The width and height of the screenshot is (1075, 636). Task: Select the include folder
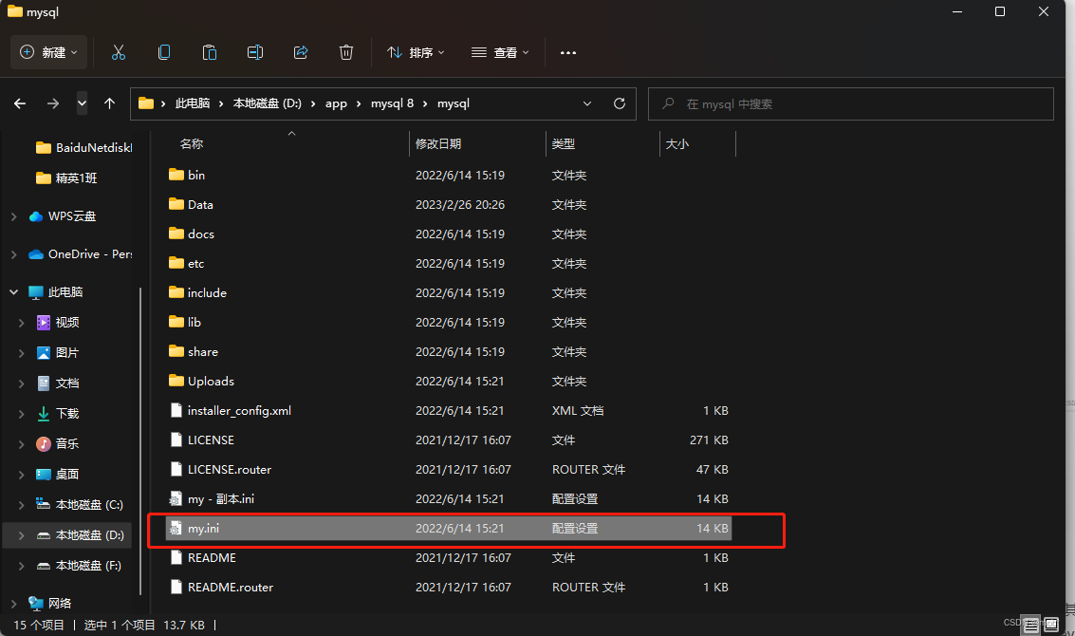tap(207, 292)
